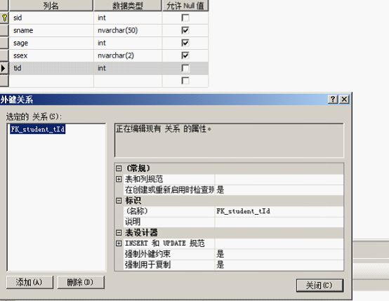Click the 允许 Null 值 column header
Viewport: 389px width, 301px height.
pyautogui.click(x=185, y=6)
